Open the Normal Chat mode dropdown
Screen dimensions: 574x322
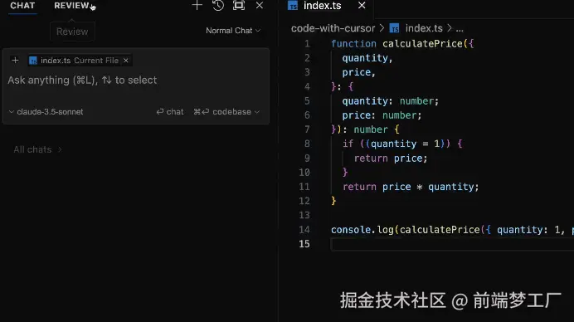[233, 31]
